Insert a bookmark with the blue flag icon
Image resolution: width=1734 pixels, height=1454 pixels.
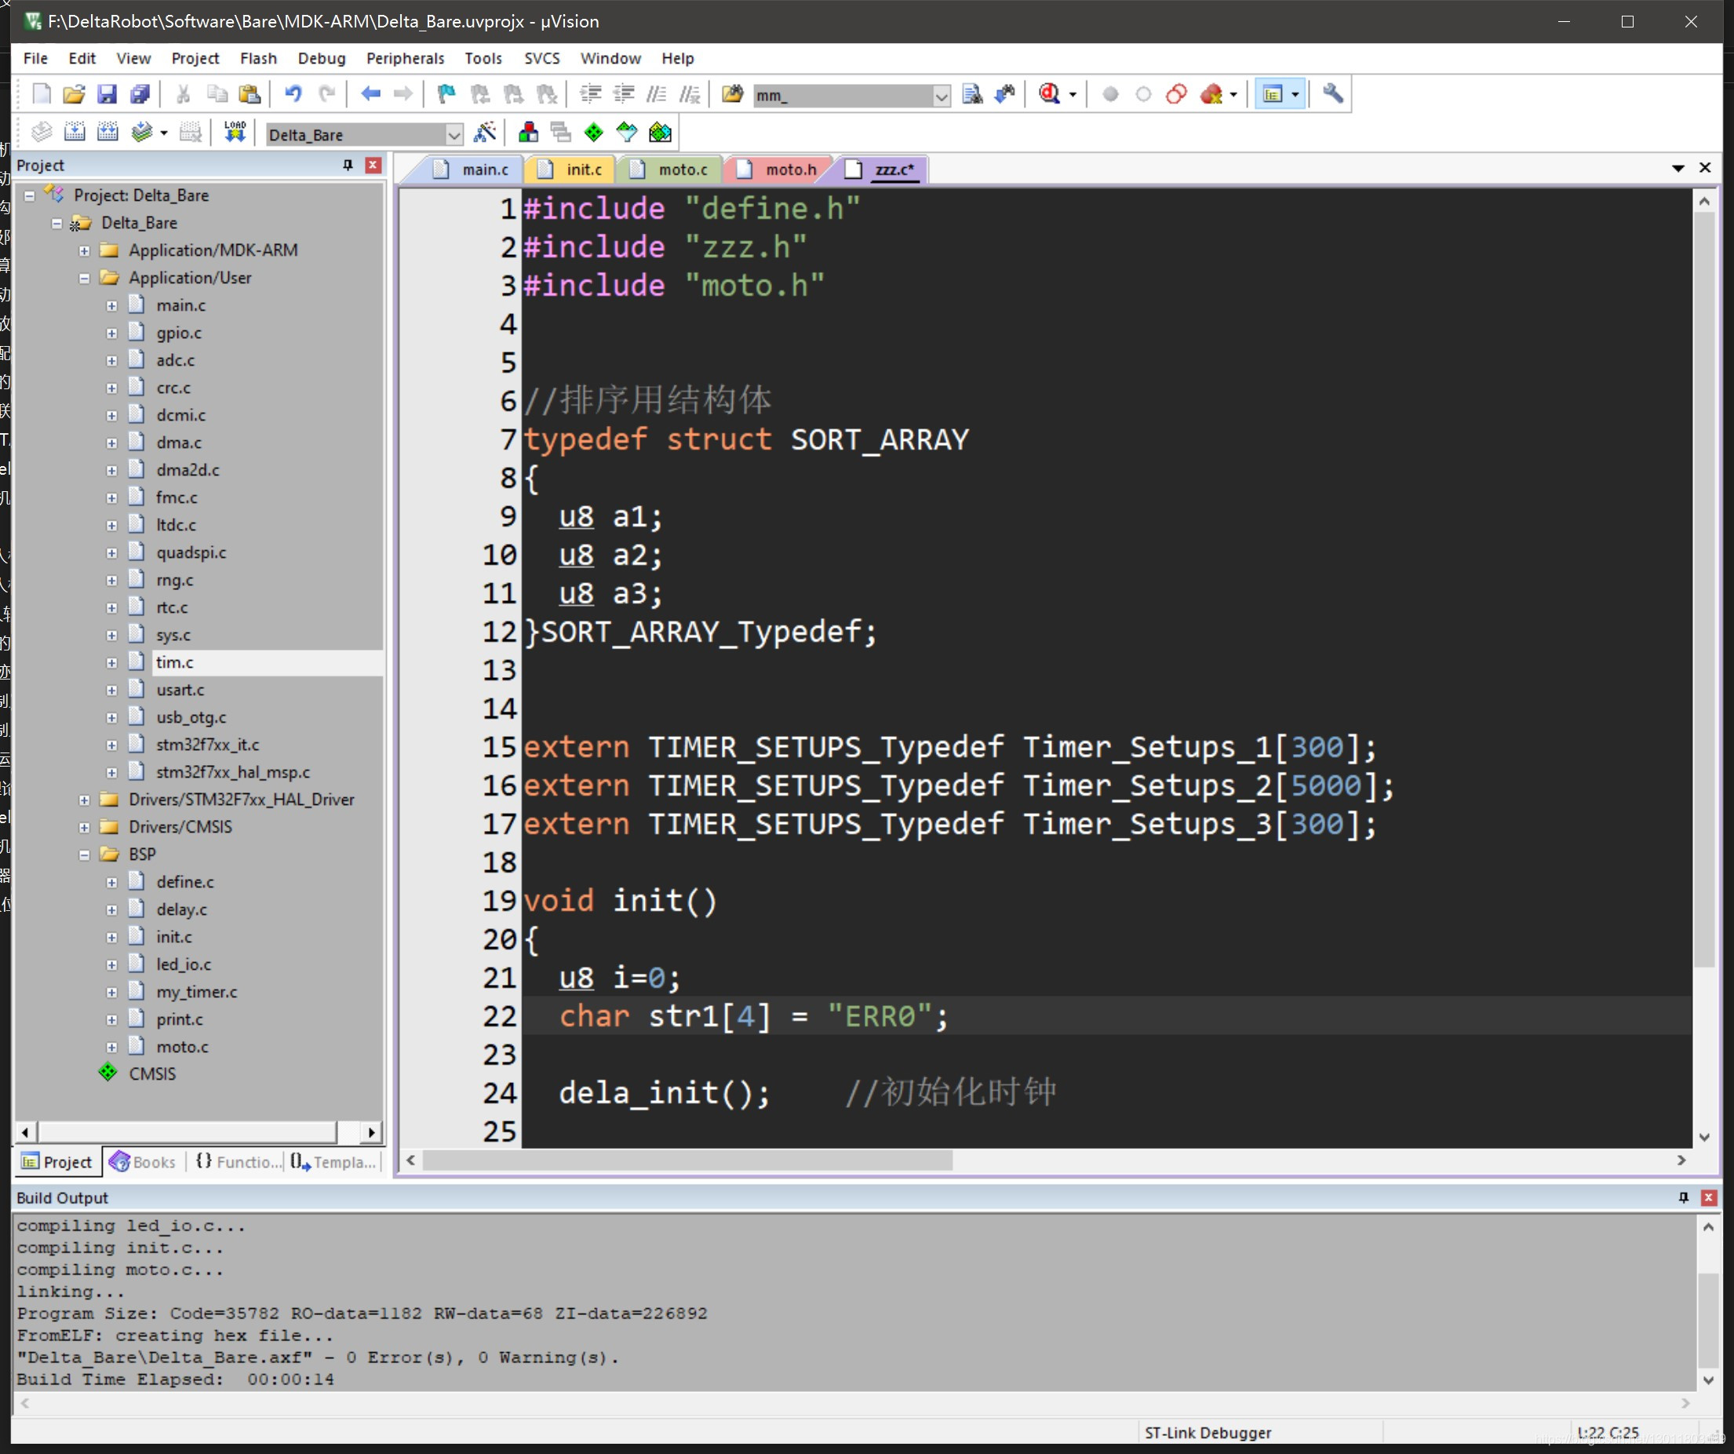click(446, 94)
